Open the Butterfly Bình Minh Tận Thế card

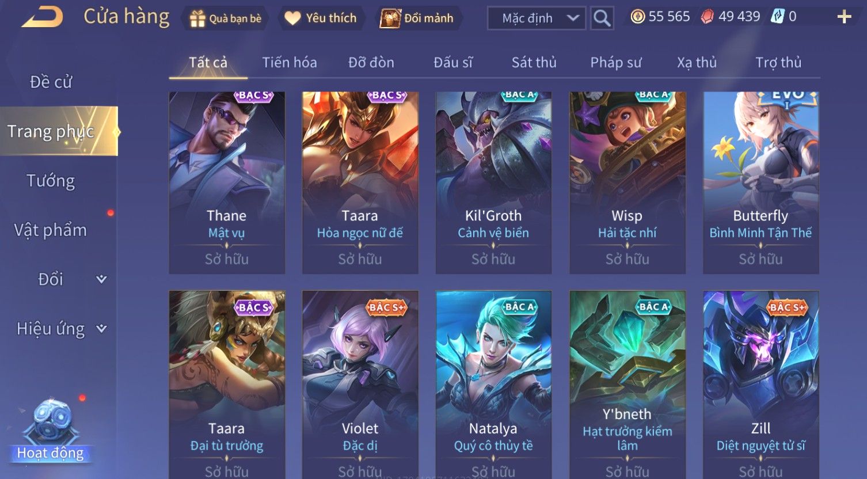(760, 183)
